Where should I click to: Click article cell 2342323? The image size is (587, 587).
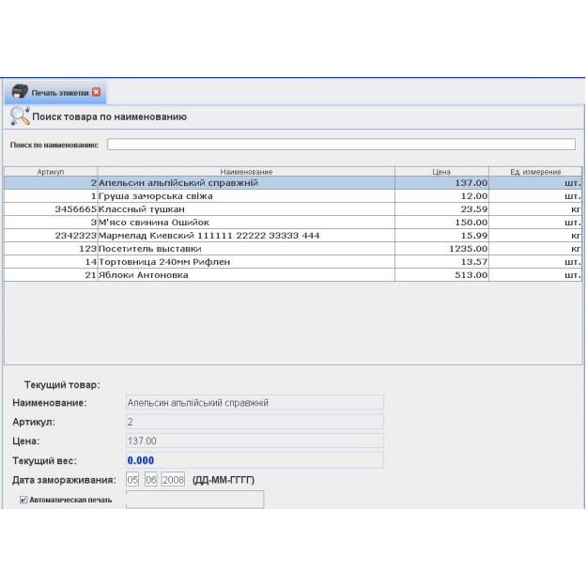[51, 236]
